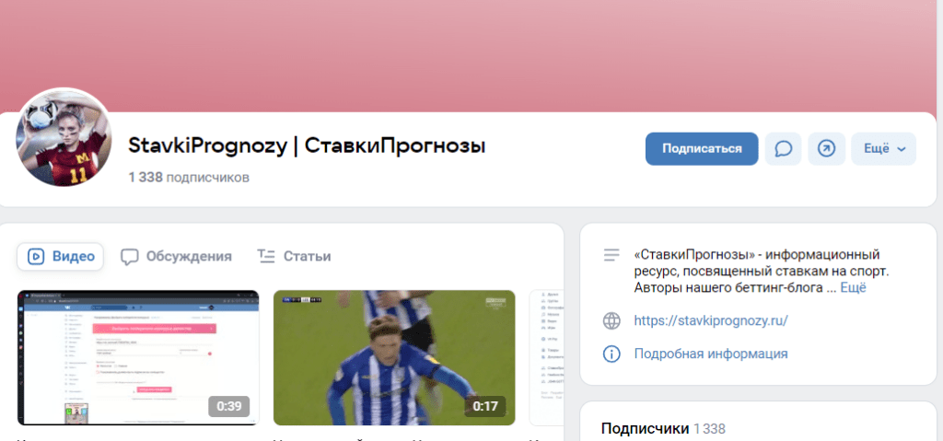Switch to the Обсуждения tab
This screenshot has width=943, height=441.
click(176, 256)
